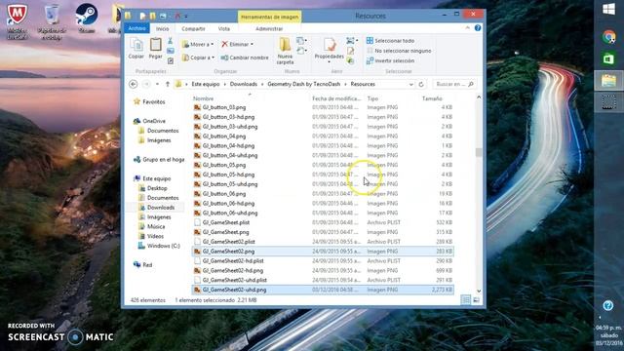Select the file GJ_GameSheet02-uhd.png
The width and height of the screenshot is (624, 351).
click(323, 290)
